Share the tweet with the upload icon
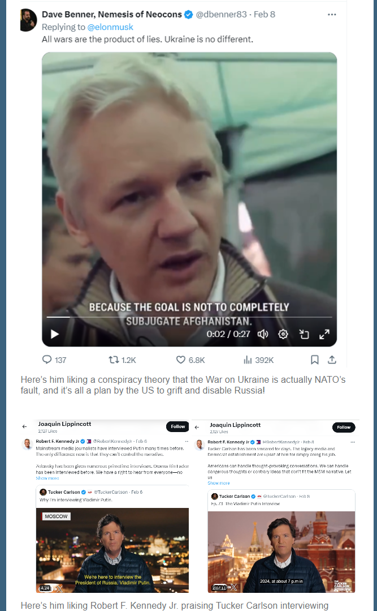Viewport: 377px width, 611px height. point(332,360)
